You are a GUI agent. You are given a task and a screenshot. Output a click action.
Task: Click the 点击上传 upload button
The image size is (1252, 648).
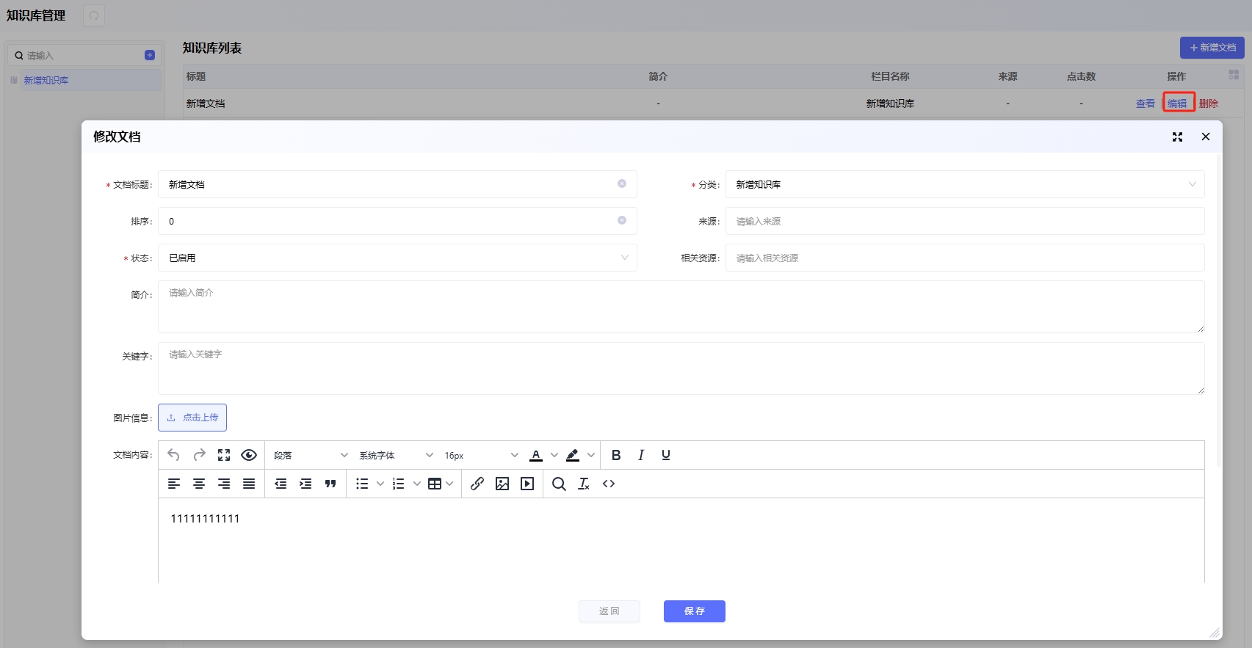(192, 418)
